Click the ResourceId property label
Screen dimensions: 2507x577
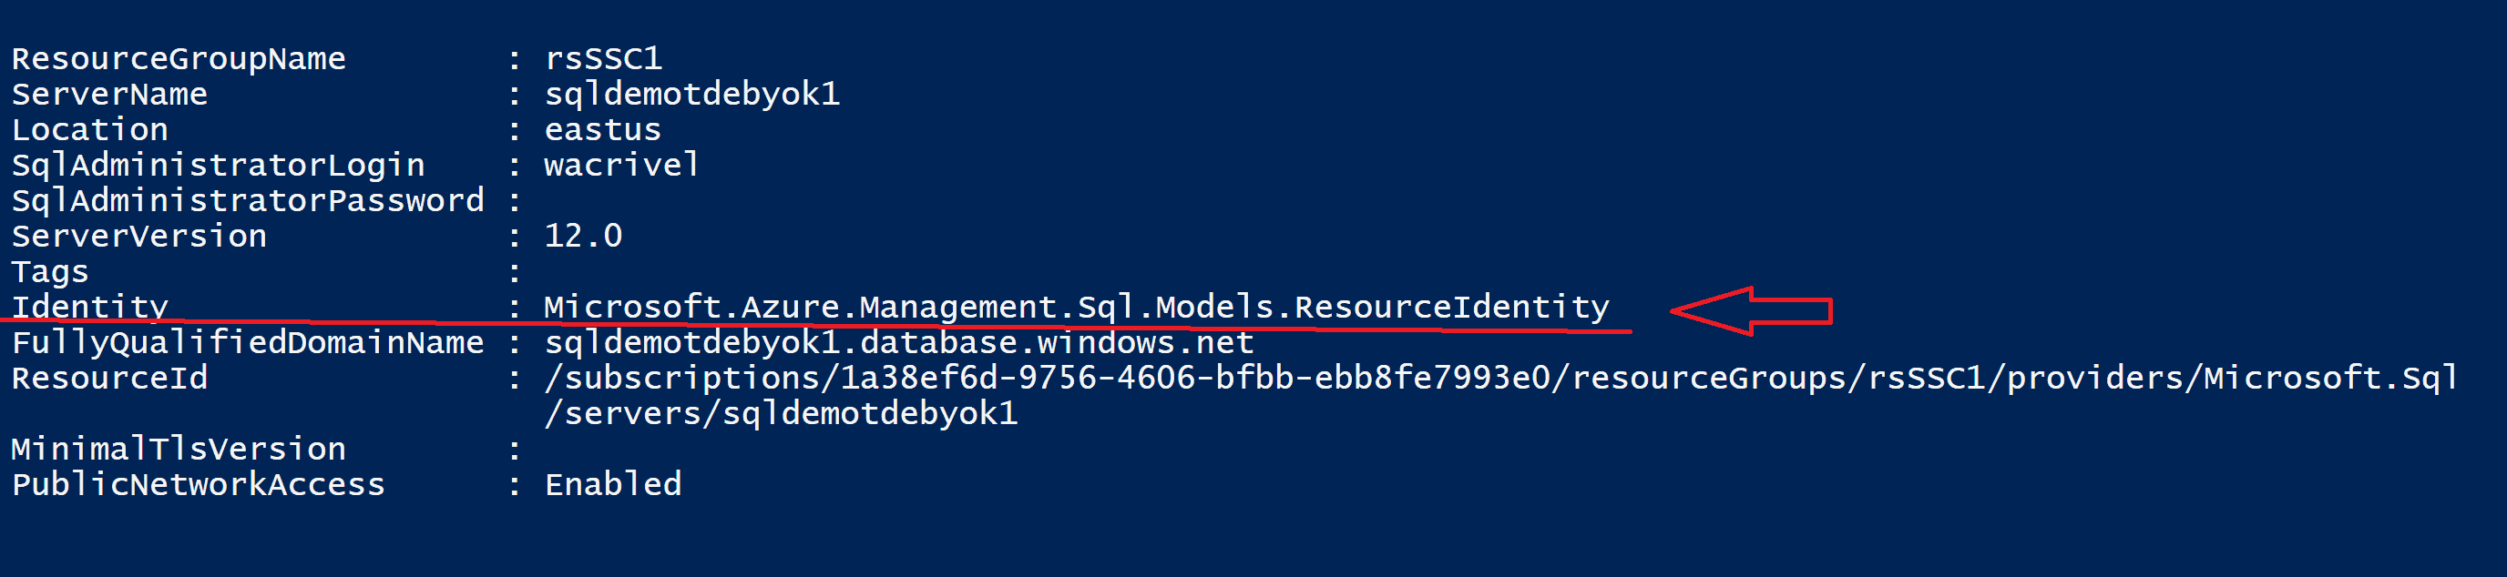click(x=109, y=379)
